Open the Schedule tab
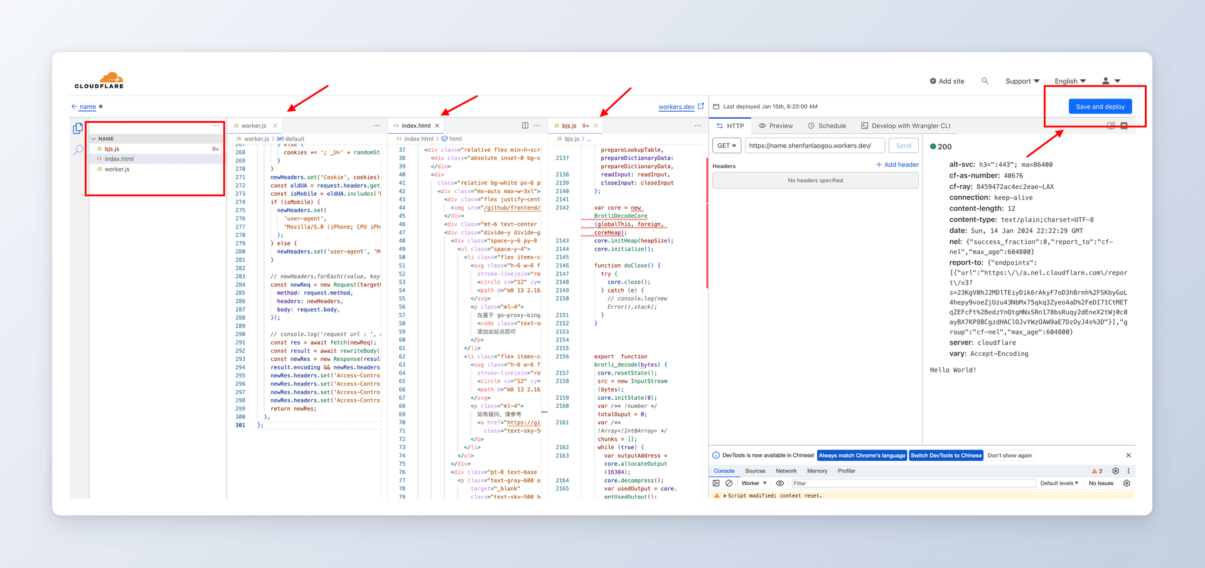Image resolution: width=1205 pixels, height=568 pixels. (827, 126)
